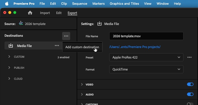Switch to the Import workspace tab
198x105 pixels.
point(45,13)
